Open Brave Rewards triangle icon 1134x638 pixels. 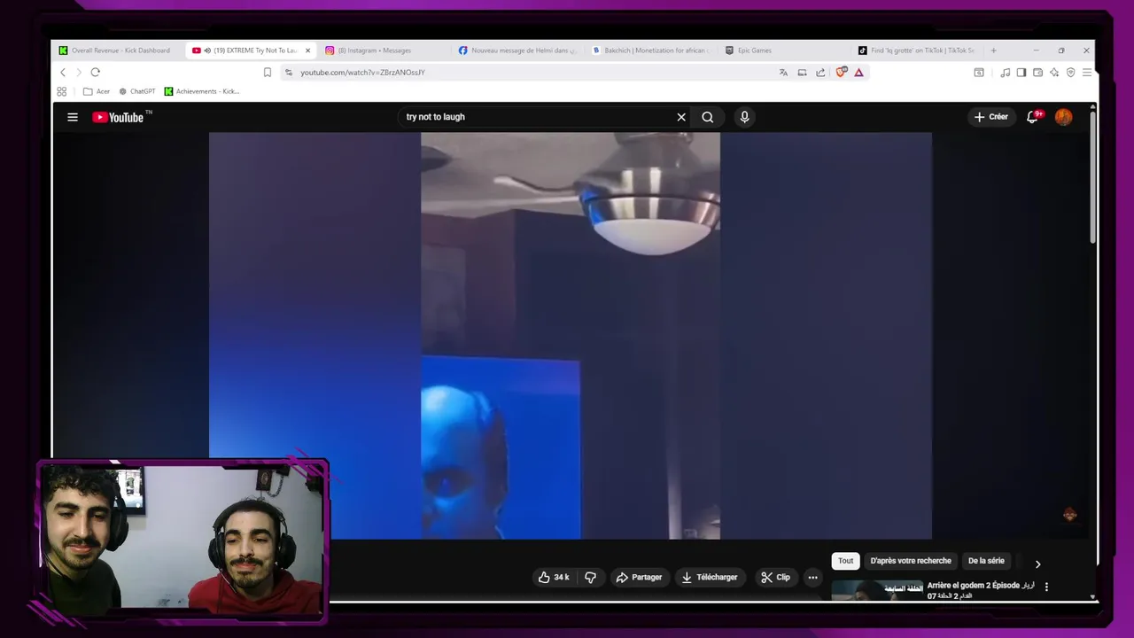[858, 72]
